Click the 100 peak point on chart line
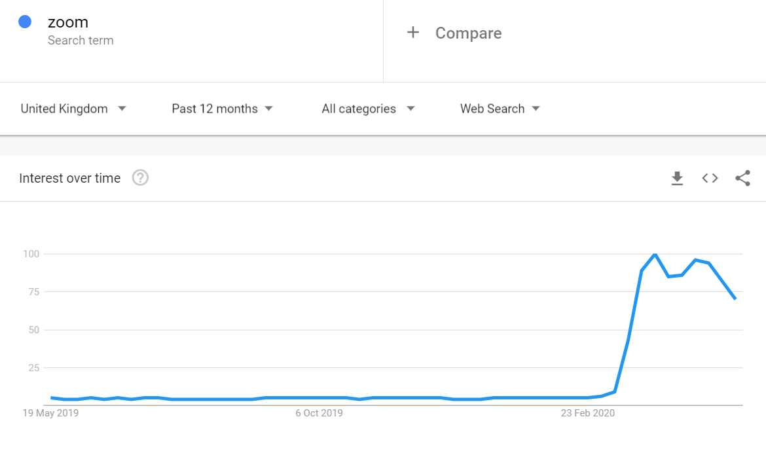 pos(654,254)
